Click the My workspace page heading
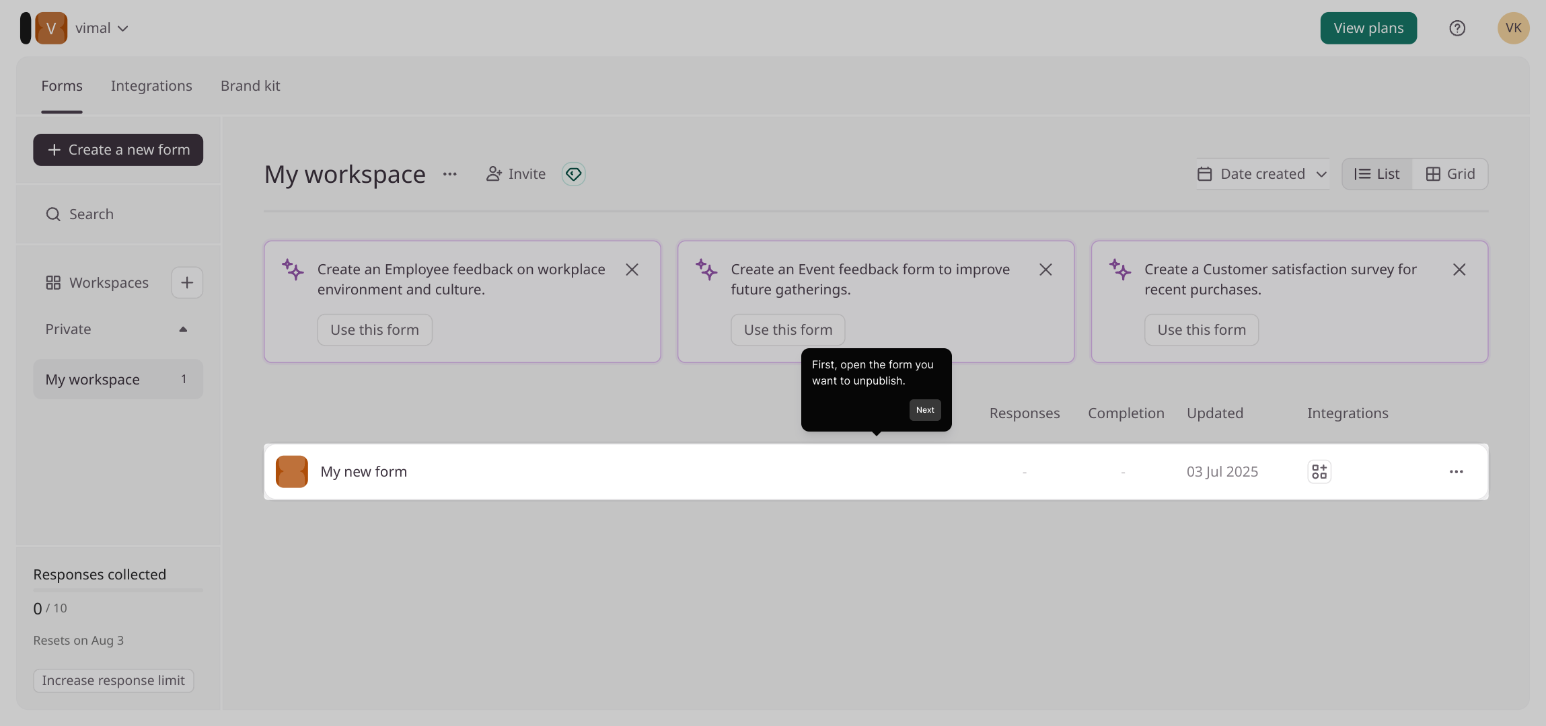This screenshot has height=726, width=1546. click(x=345, y=174)
